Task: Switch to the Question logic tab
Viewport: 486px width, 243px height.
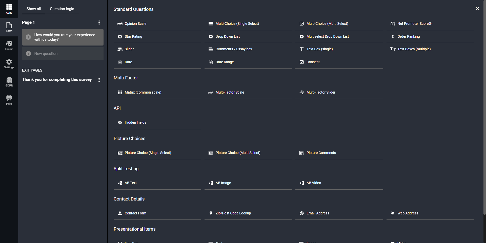Action: click(62, 9)
